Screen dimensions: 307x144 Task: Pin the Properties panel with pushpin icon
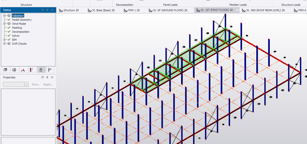(47, 77)
